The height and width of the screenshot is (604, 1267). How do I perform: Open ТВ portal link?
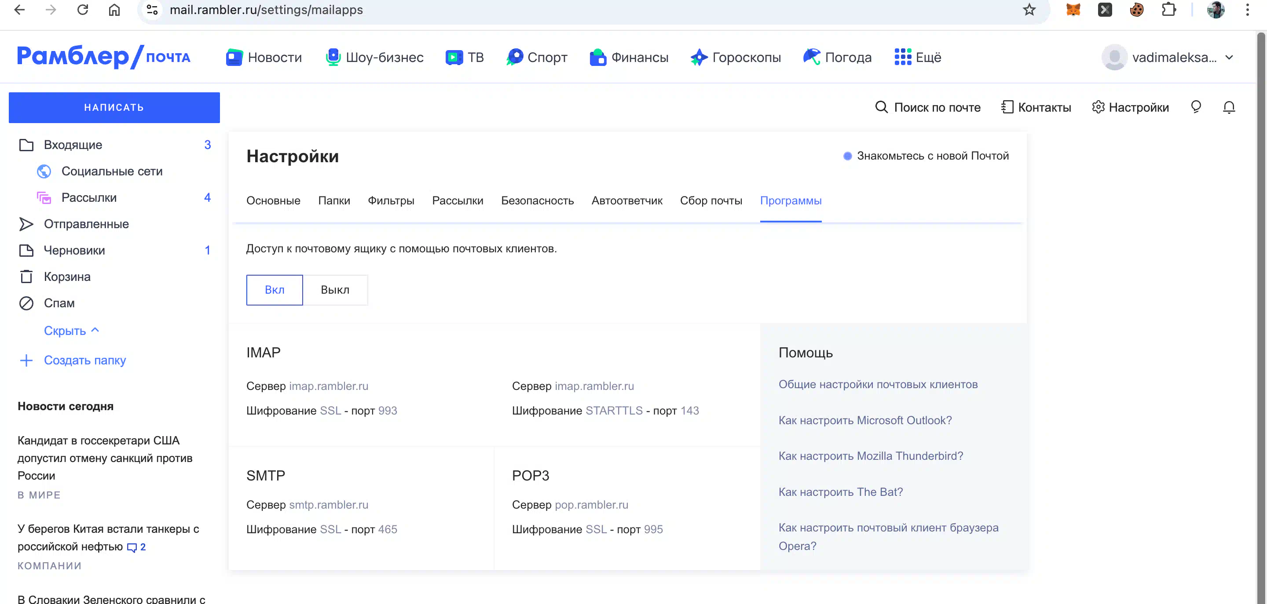tap(464, 58)
